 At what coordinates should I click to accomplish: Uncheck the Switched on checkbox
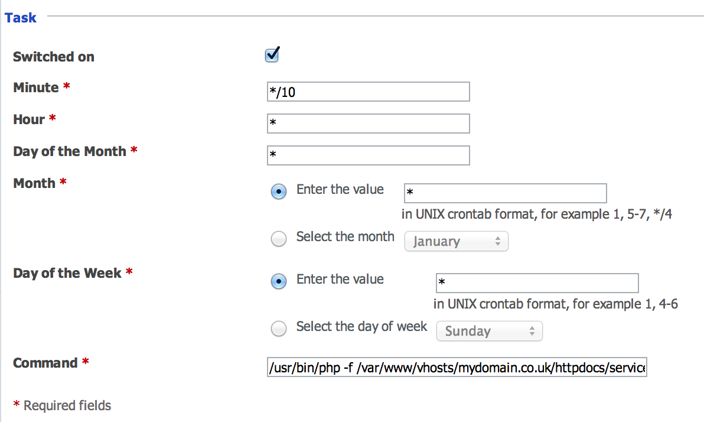coord(272,56)
